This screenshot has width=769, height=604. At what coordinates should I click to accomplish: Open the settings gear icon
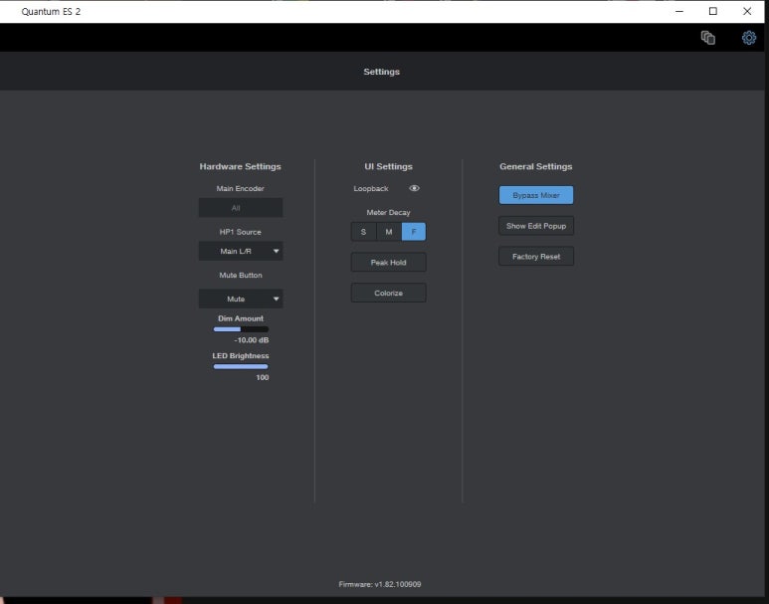click(748, 38)
